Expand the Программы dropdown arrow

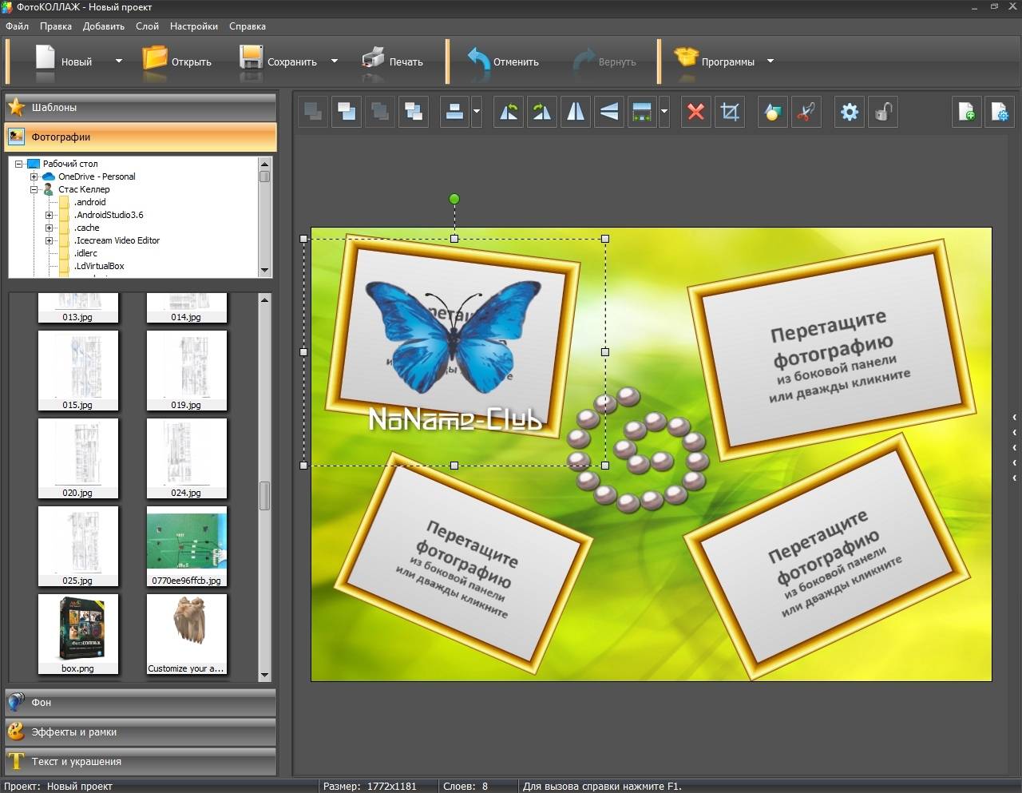point(770,61)
